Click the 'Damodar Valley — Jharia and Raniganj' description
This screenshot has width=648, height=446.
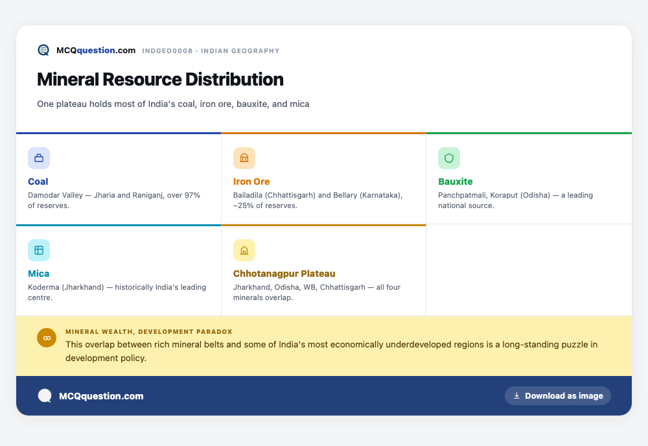click(x=114, y=200)
